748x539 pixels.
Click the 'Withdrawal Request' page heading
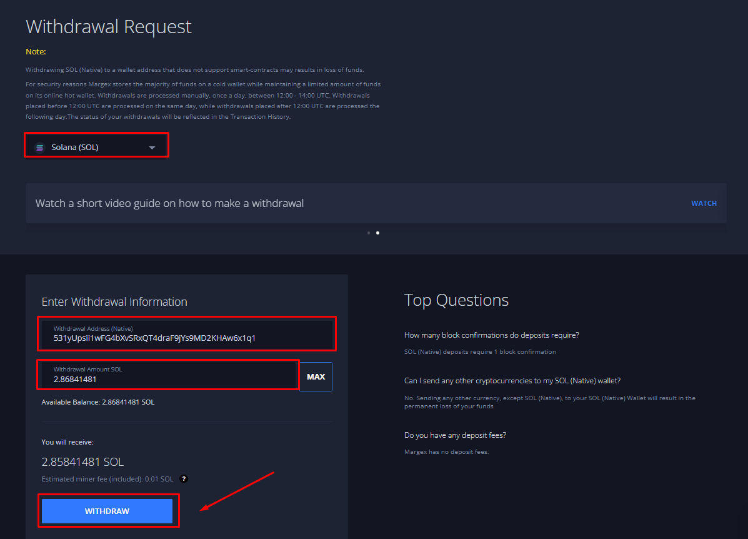(x=109, y=27)
